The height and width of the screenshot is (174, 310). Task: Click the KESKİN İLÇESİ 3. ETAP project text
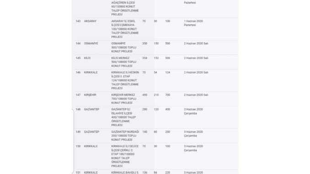tap(125, 80)
